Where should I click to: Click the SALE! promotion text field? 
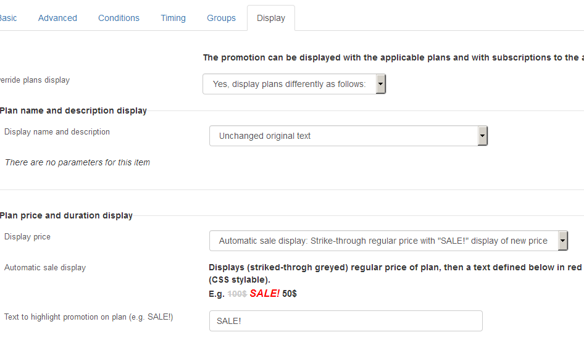(x=346, y=321)
